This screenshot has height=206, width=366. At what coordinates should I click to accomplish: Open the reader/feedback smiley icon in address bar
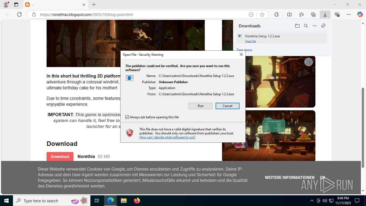[251, 14]
